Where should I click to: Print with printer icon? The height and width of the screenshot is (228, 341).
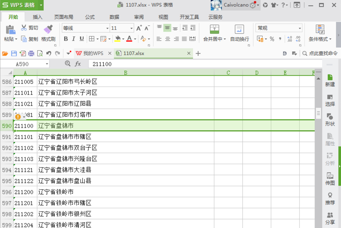coord(31,53)
